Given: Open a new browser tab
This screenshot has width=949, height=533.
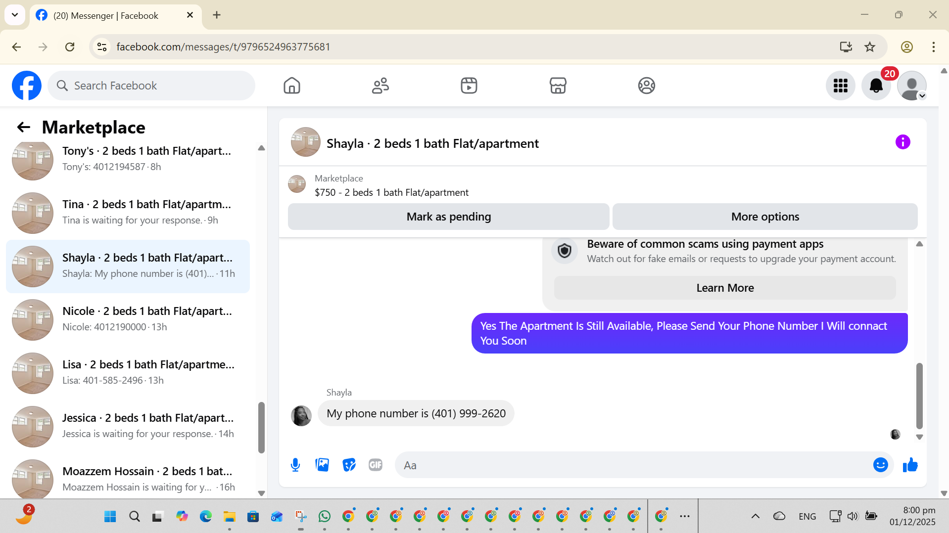Looking at the screenshot, I should coord(217,15).
